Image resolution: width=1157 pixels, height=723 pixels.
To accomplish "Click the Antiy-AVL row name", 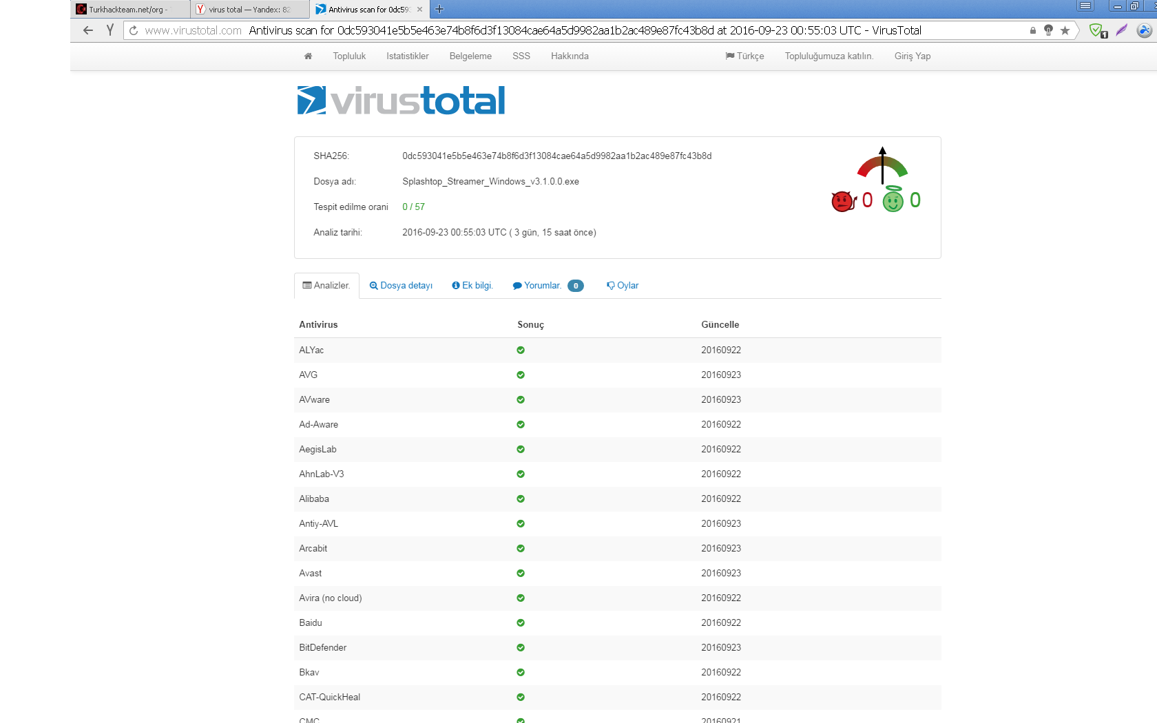I will click(318, 524).
